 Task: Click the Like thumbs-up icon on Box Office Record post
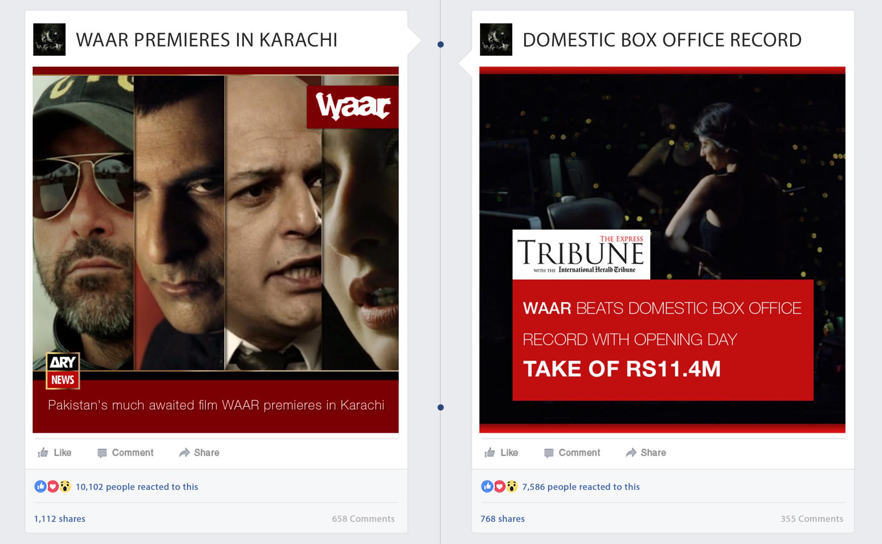click(490, 453)
